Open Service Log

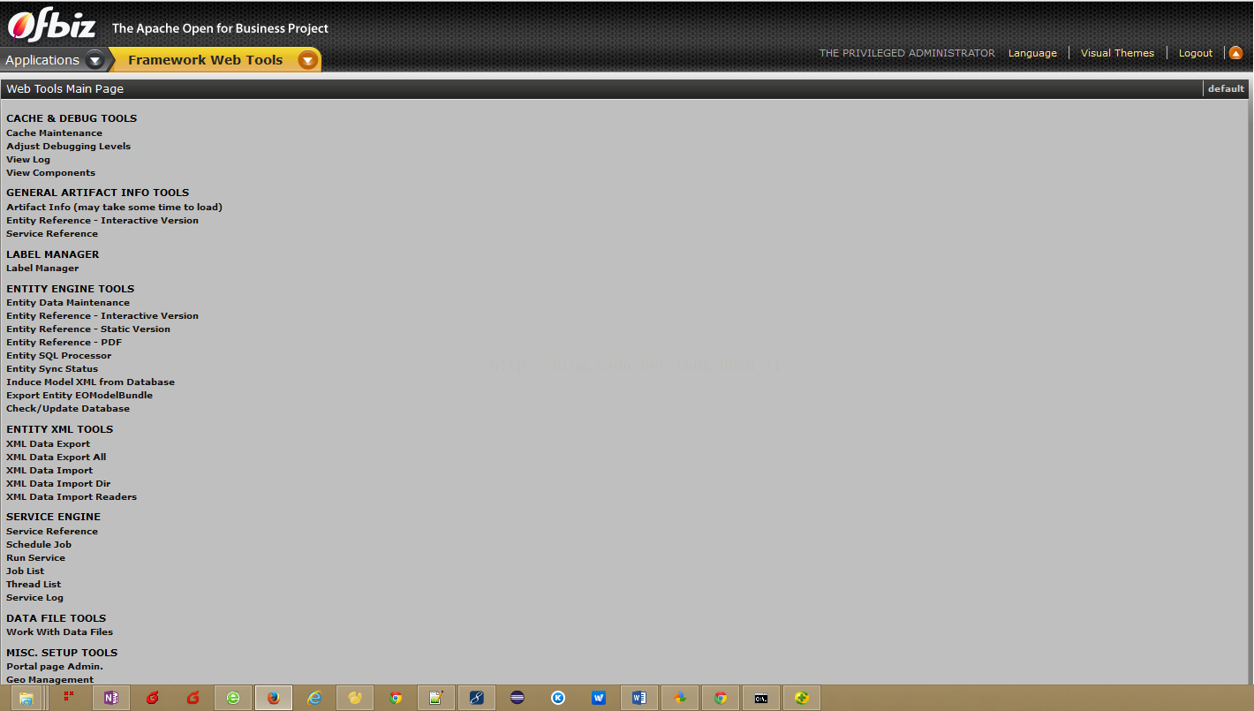tap(34, 598)
